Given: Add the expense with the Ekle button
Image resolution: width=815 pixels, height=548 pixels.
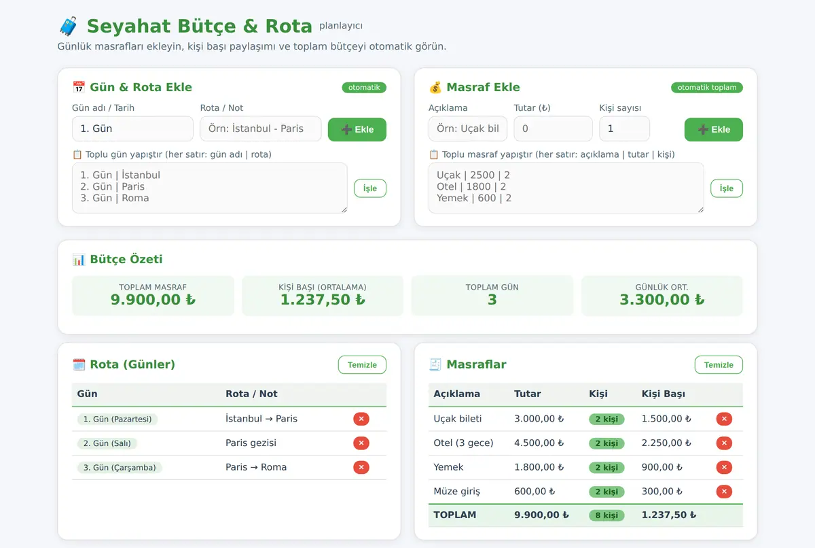Looking at the screenshot, I should 714,130.
